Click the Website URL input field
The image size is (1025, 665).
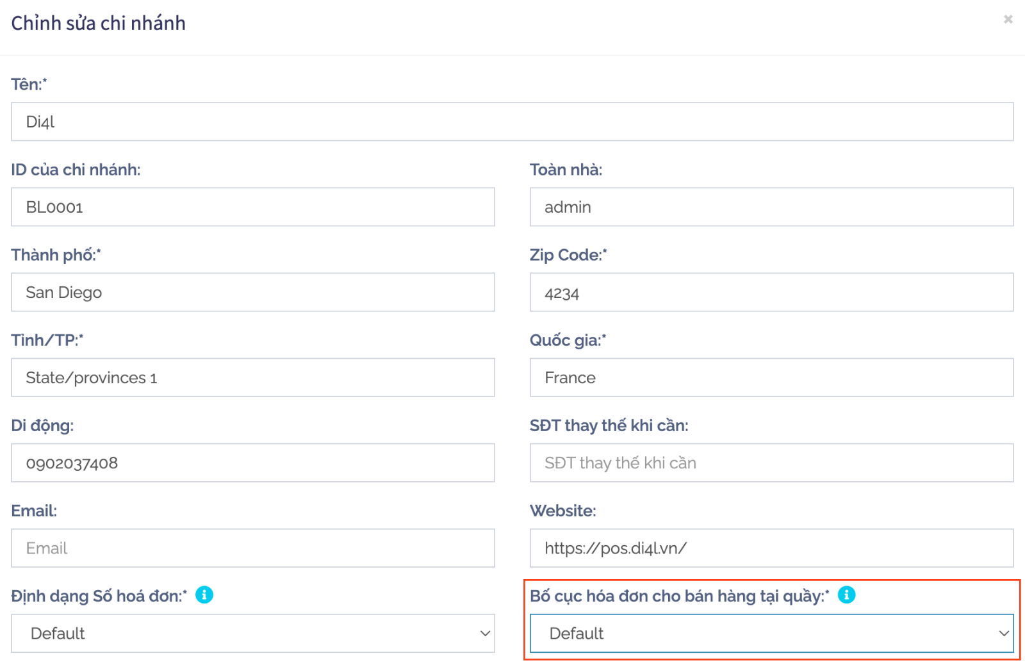tap(771, 548)
